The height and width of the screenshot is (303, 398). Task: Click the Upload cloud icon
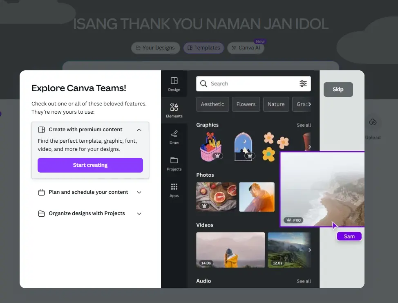[373, 122]
